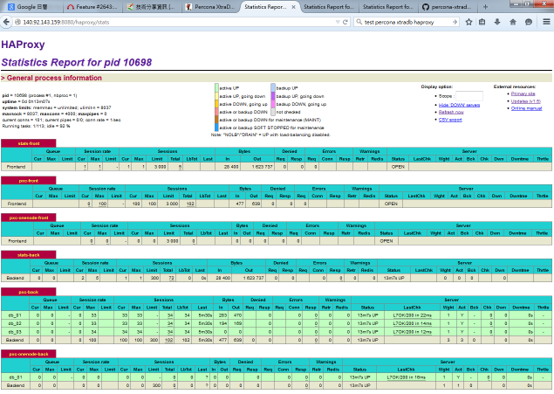
Task: Open the Primary site link
Action: click(523, 93)
